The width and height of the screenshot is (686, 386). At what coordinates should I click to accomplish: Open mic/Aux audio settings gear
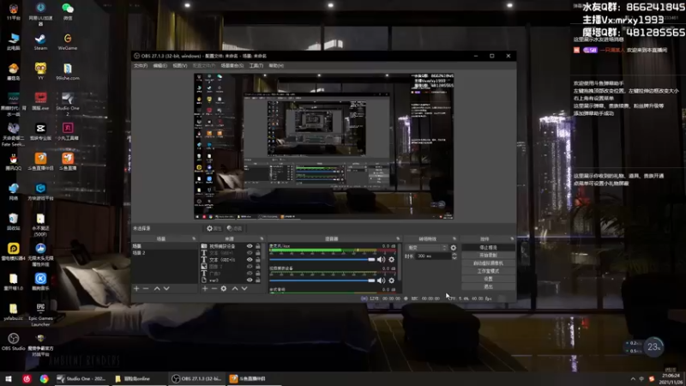[392, 260]
